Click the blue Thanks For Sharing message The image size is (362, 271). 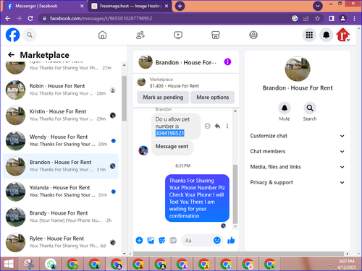[197, 198]
